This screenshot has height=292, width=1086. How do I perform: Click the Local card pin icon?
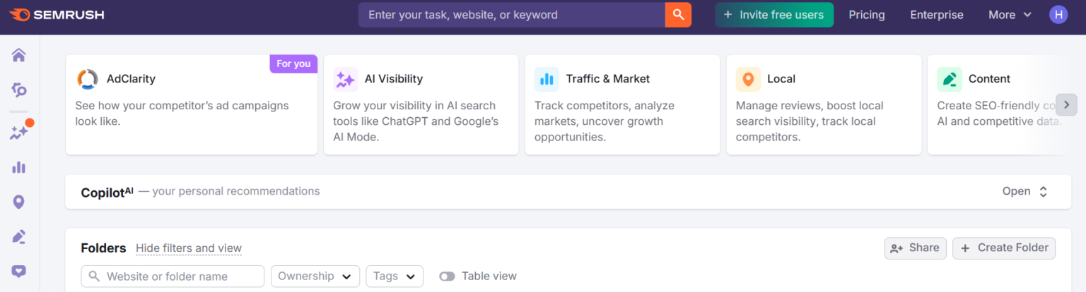[748, 79]
